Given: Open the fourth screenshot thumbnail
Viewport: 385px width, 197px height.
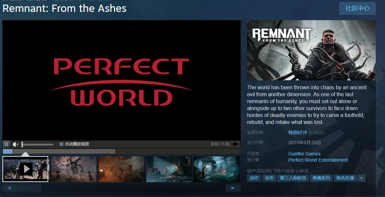Looking at the screenshot, I should click(169, 169).
